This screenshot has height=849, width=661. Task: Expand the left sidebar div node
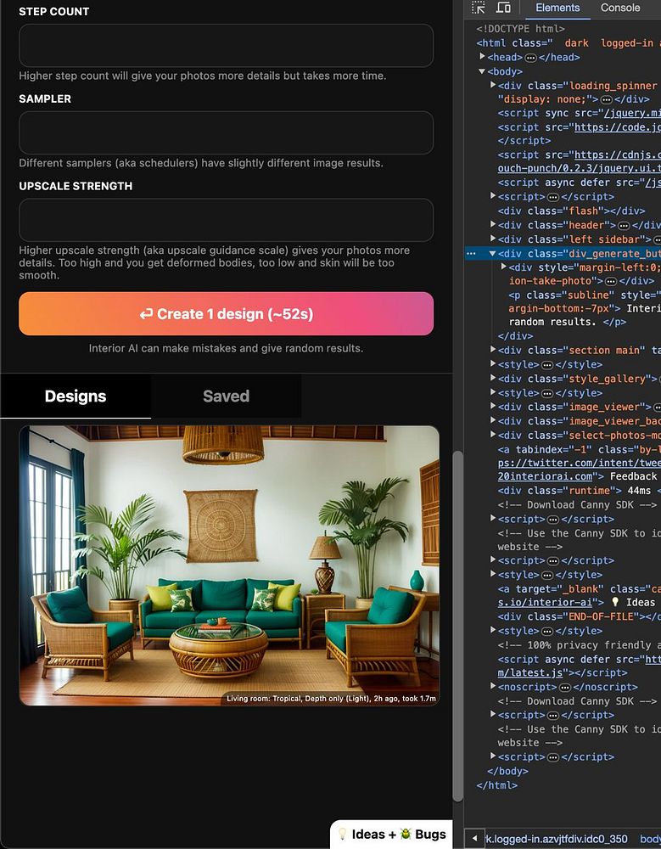[493, 239]
